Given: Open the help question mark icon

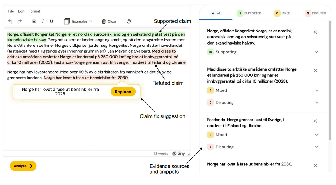Looking at the screenshot, I should pyautogui.click(x=129, y=21).
